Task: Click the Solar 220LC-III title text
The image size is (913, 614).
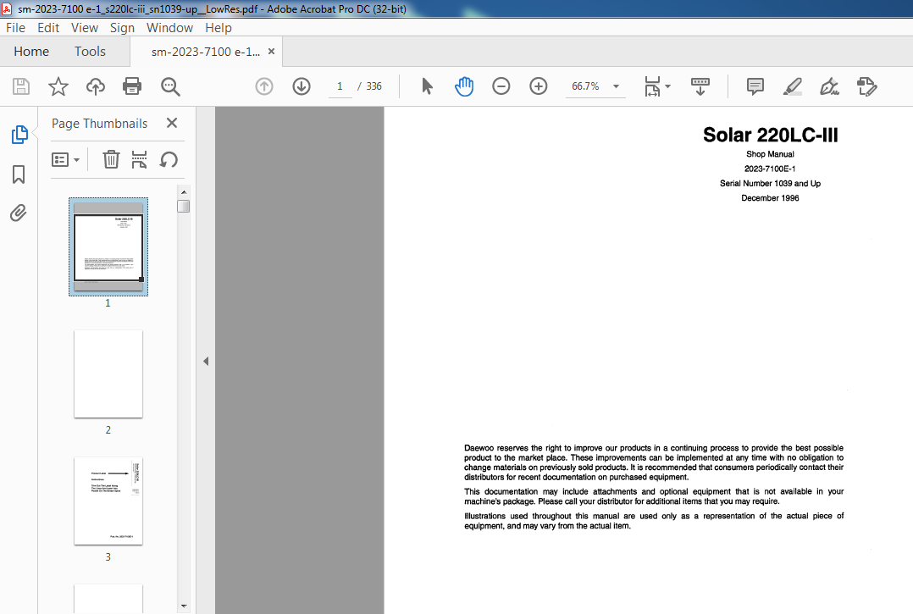Action: [x=771, y=135]
